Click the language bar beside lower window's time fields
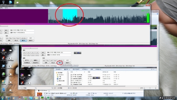The width and height of the screenshot is (177, 100). coord(77,53)
